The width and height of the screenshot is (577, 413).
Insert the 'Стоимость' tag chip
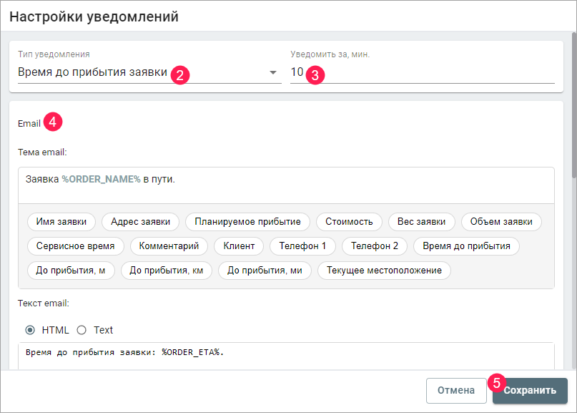(x=349, y=222)
